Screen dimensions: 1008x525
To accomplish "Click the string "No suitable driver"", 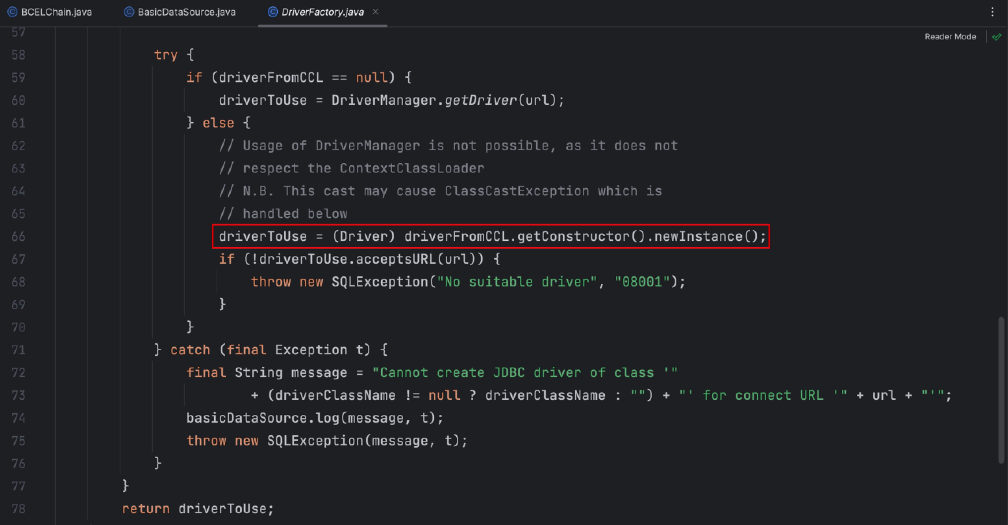I will [517, 282].
